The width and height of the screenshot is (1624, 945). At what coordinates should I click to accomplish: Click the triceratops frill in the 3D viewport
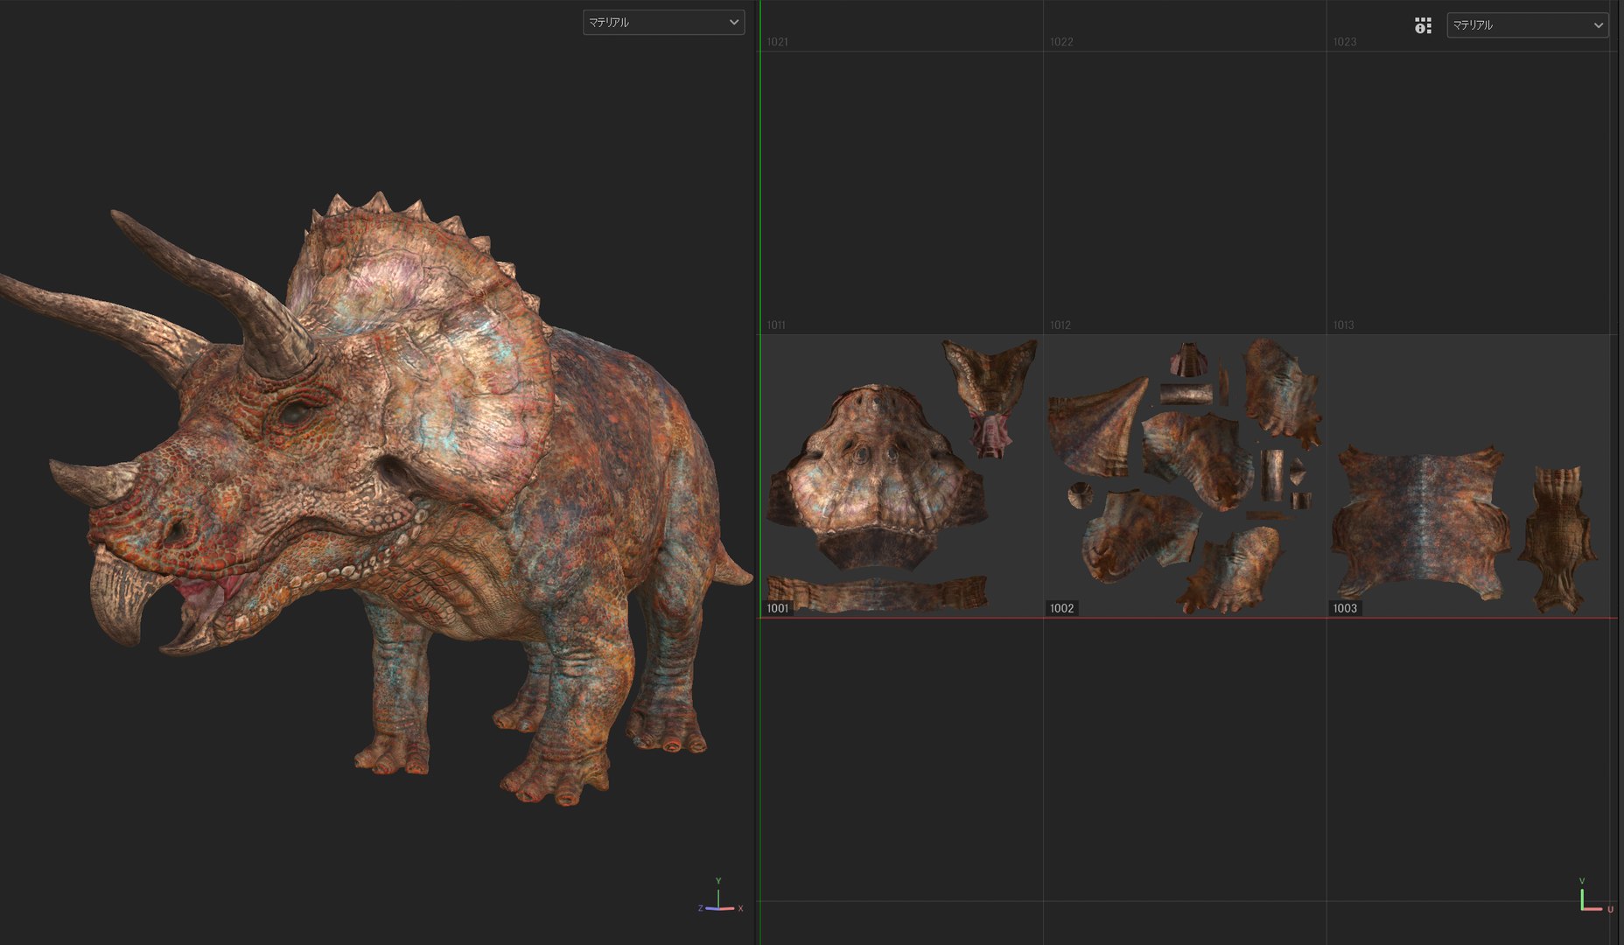click(x=429, y=350)
